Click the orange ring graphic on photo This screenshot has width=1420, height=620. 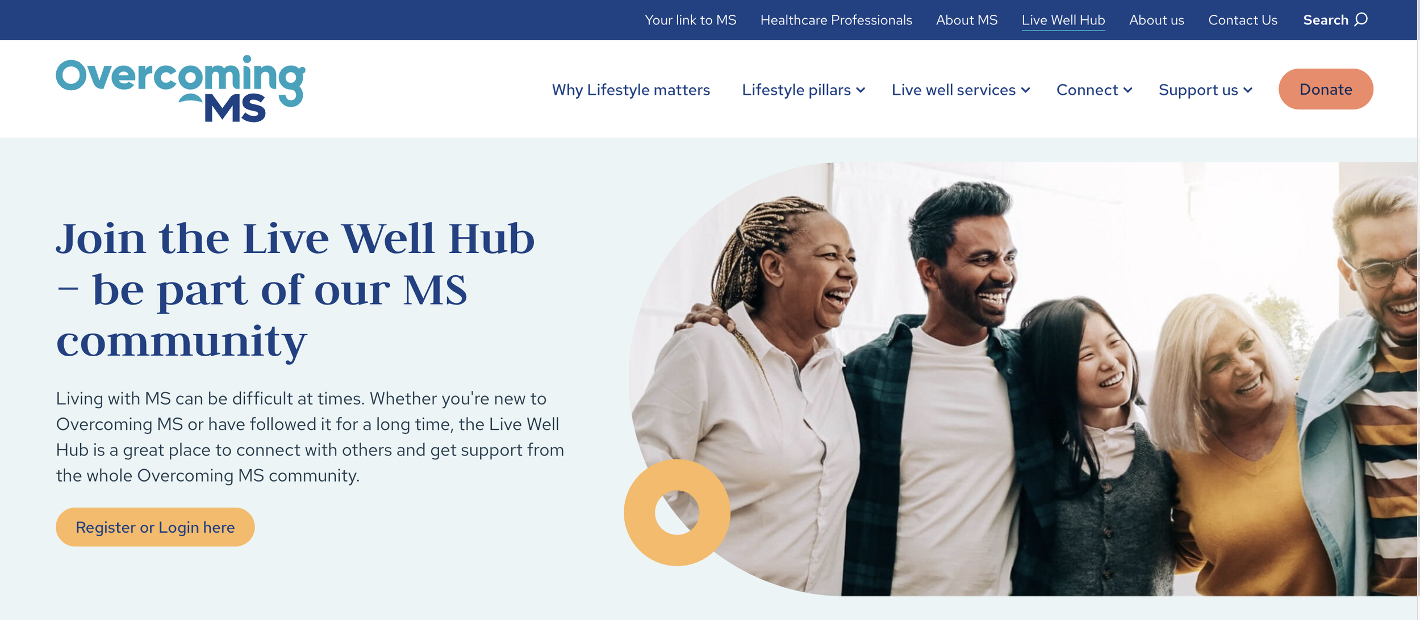[676, 512]
